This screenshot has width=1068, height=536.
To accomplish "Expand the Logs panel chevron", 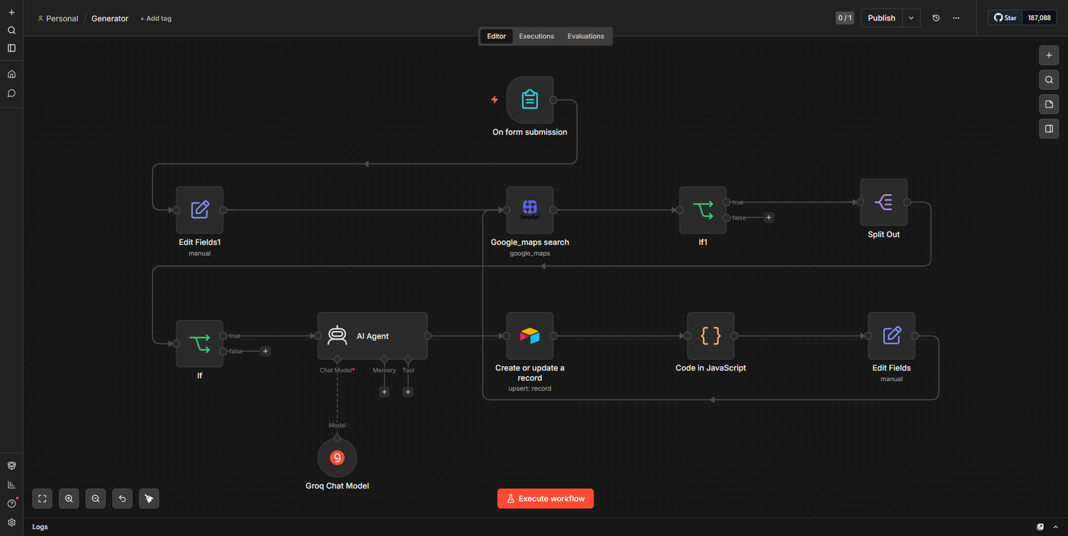I will point(1055,527).
